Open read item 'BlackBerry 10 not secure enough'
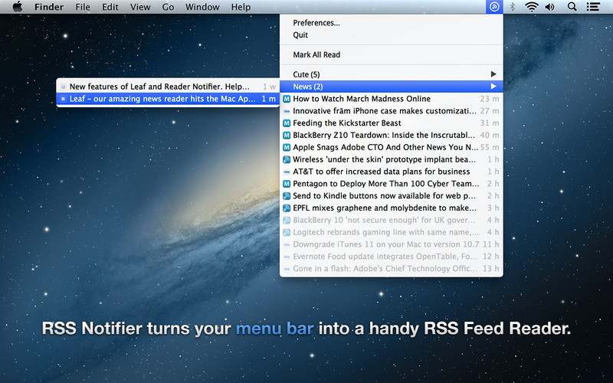This screenshot has height=383, width=613. pos(392,220)
